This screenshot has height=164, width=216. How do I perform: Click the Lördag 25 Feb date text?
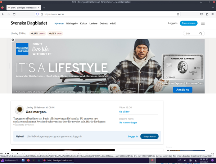point(18,33)
